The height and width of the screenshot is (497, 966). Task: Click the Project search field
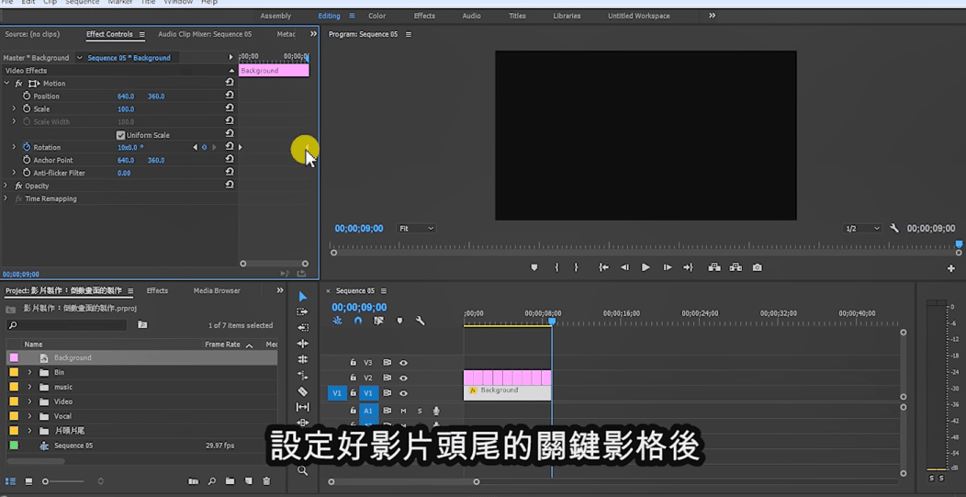(68, 325)
